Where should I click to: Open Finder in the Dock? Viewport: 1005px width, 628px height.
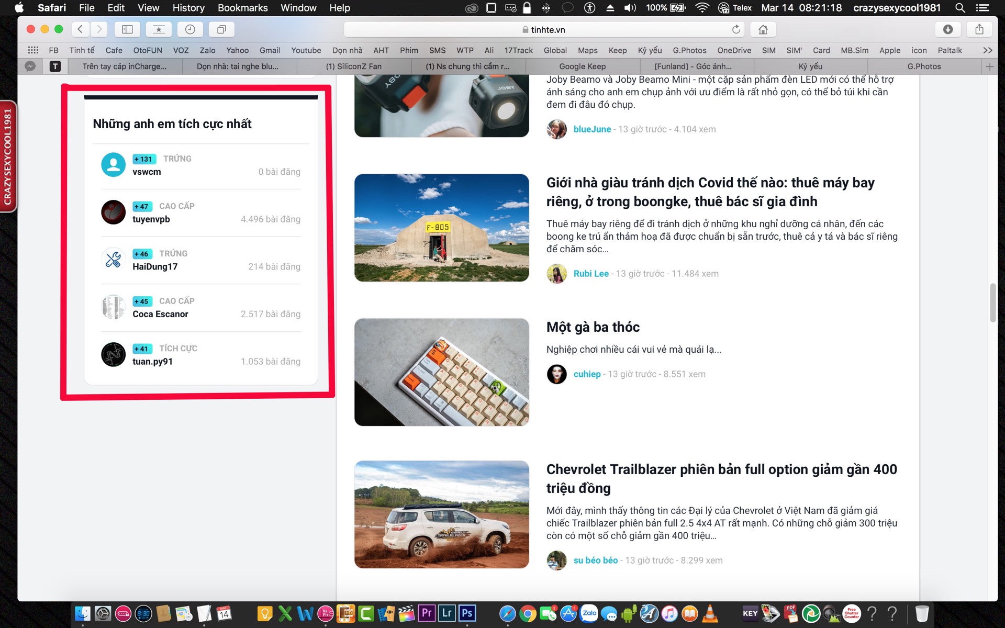tap(83, 613)
